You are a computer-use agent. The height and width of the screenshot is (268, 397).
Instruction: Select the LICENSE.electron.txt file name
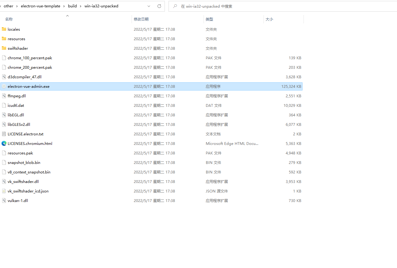26,134
